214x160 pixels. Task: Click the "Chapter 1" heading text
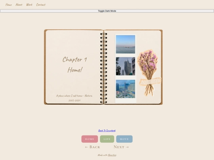tap(75, 60)
